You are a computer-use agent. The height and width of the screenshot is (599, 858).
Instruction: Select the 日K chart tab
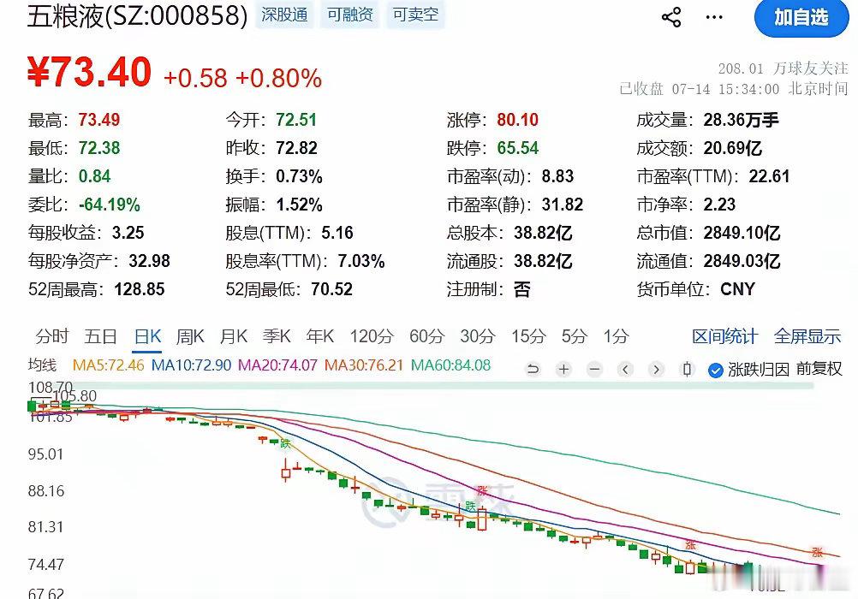(148, 336)
